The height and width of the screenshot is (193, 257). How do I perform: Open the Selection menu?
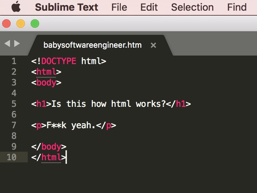click(192, 7)
